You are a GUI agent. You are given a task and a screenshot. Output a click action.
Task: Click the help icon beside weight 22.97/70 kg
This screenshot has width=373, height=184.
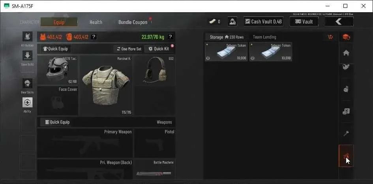tap(170, 37)
